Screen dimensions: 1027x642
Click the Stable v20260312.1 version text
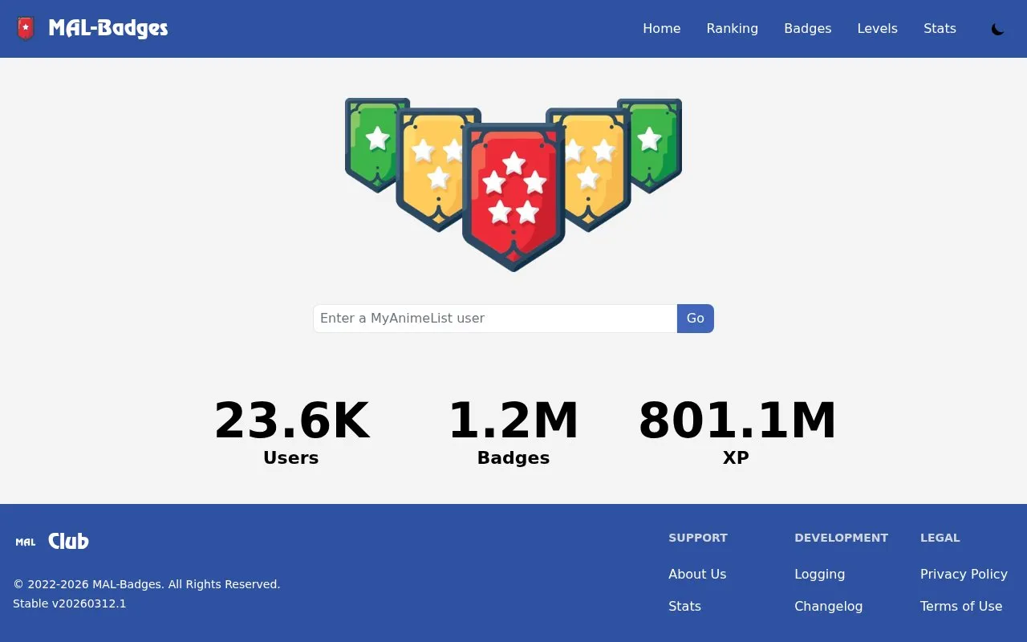point(70,603)
